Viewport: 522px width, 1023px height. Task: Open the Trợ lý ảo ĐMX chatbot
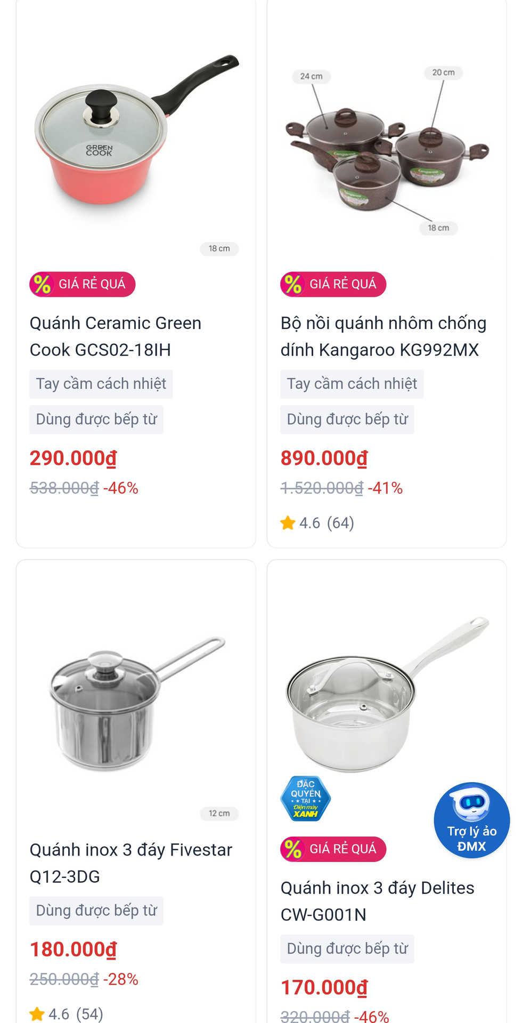point(471,819)
